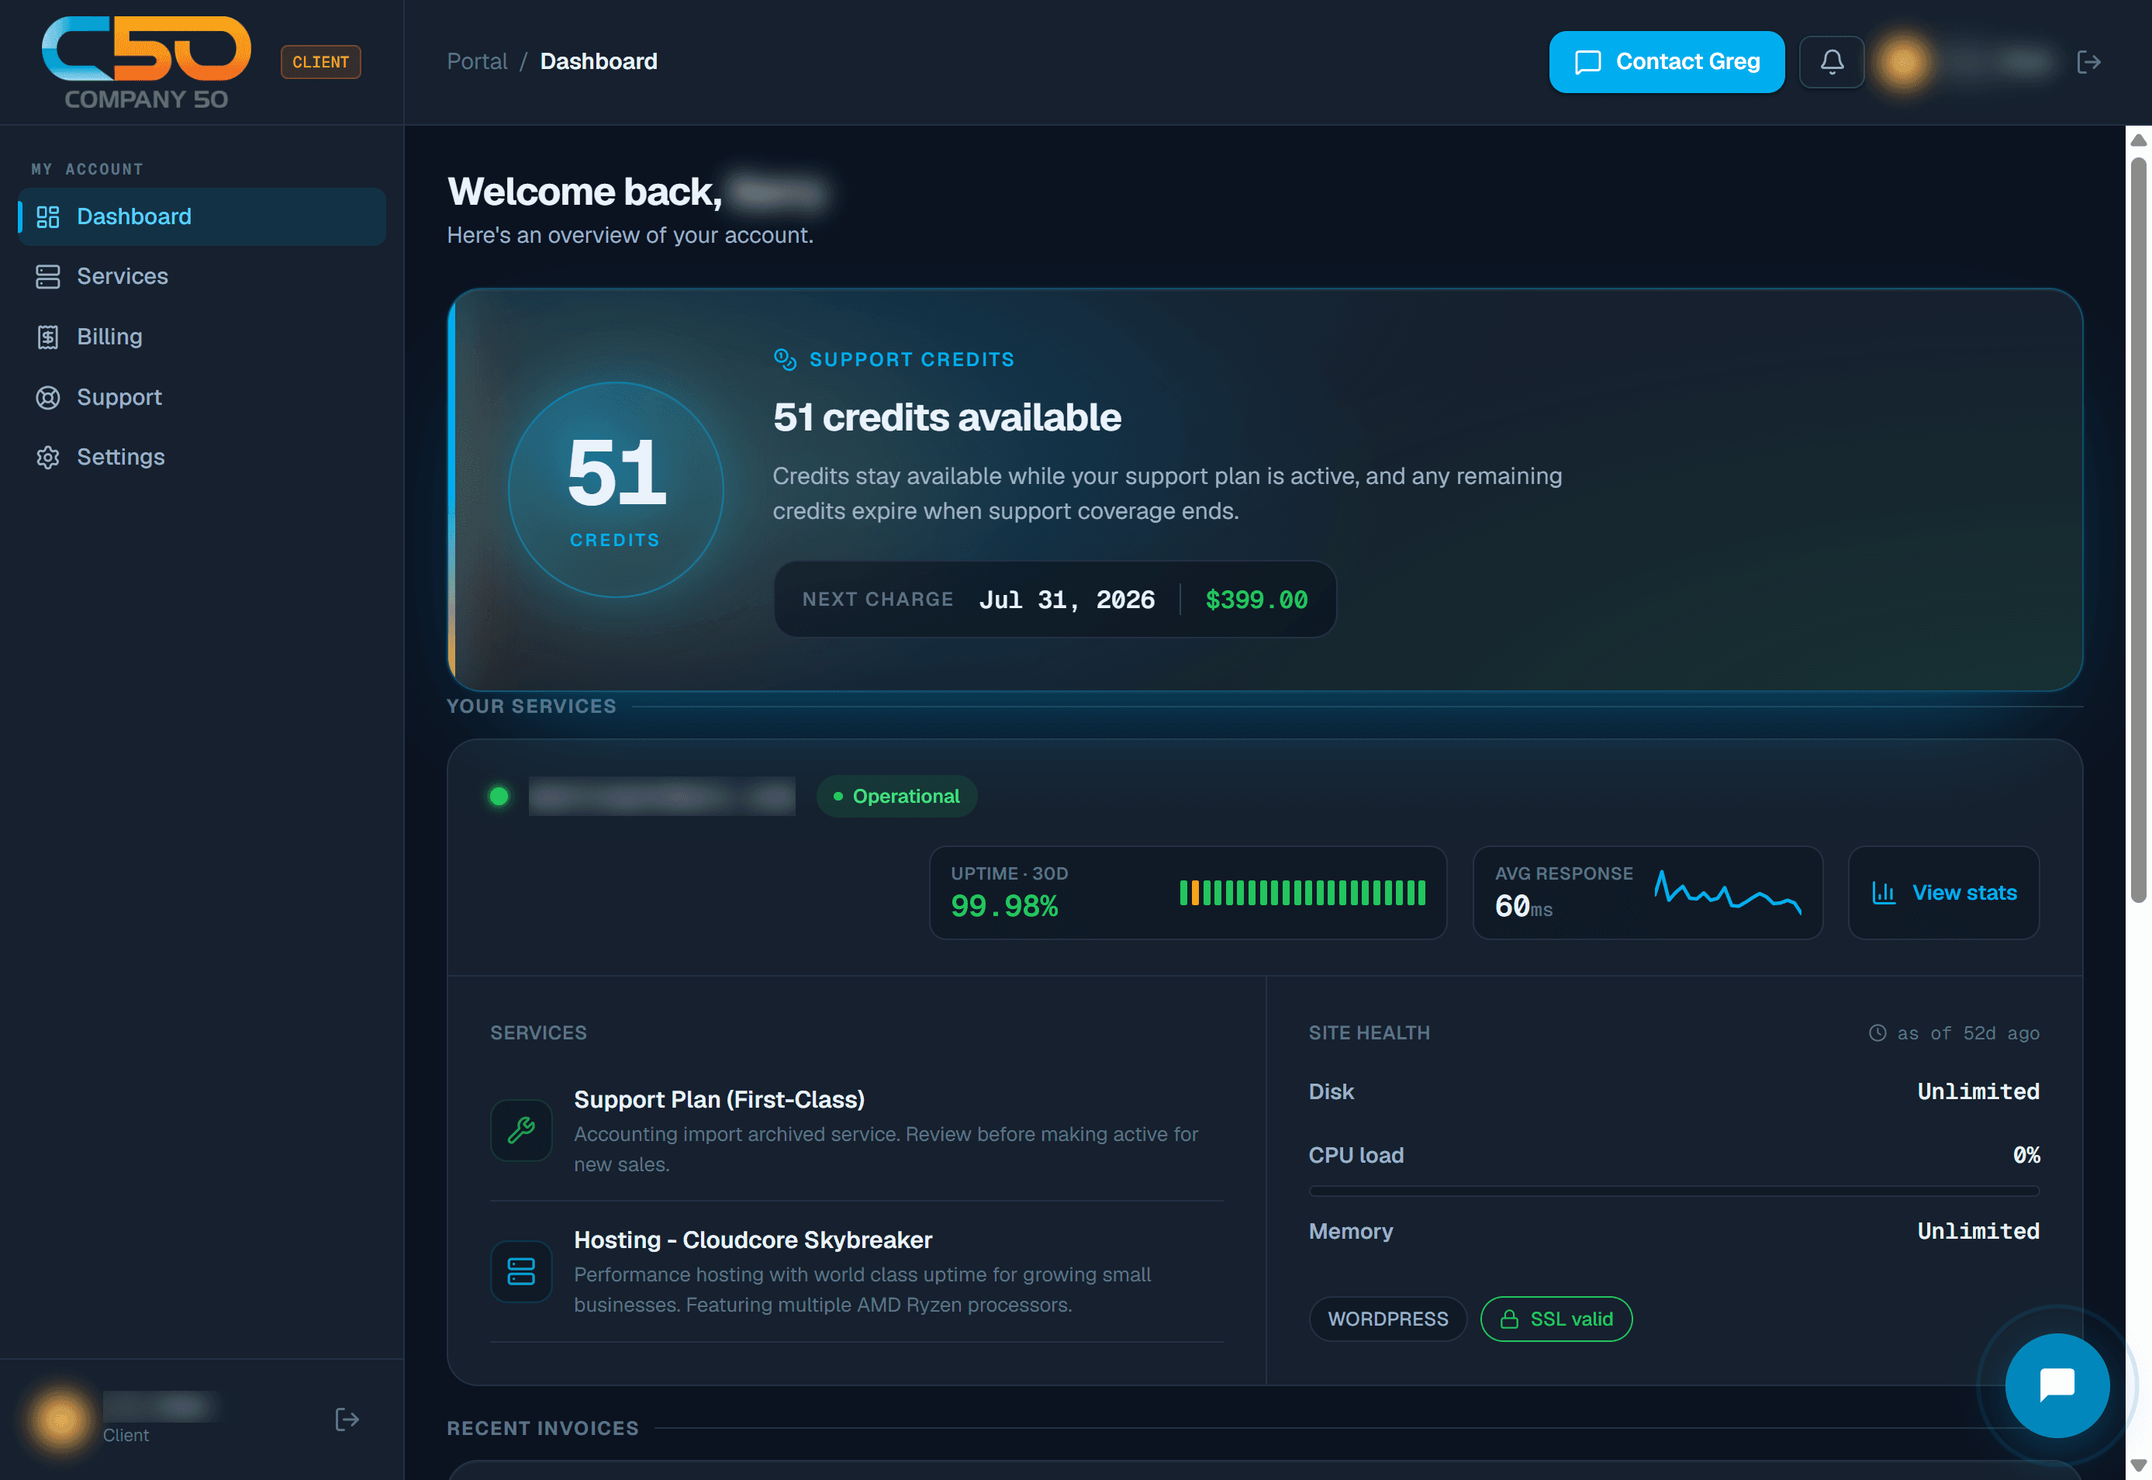Click the WORDPRESS tag

[x=1387, y=1319]
